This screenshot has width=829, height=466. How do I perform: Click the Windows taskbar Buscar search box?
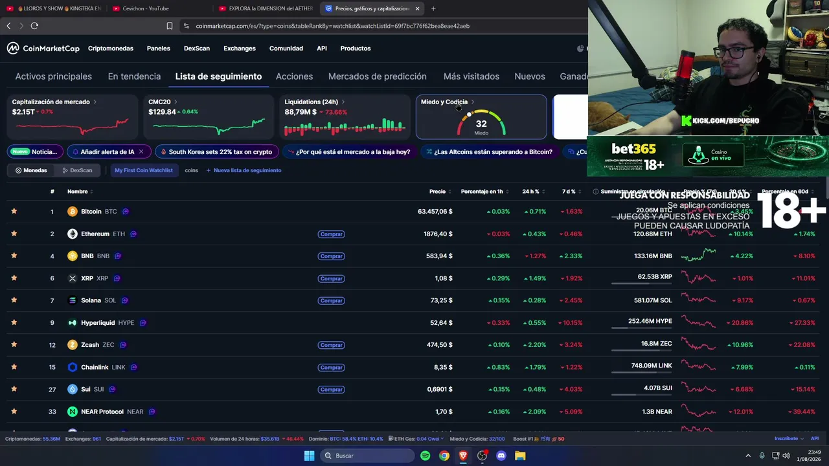368,456
